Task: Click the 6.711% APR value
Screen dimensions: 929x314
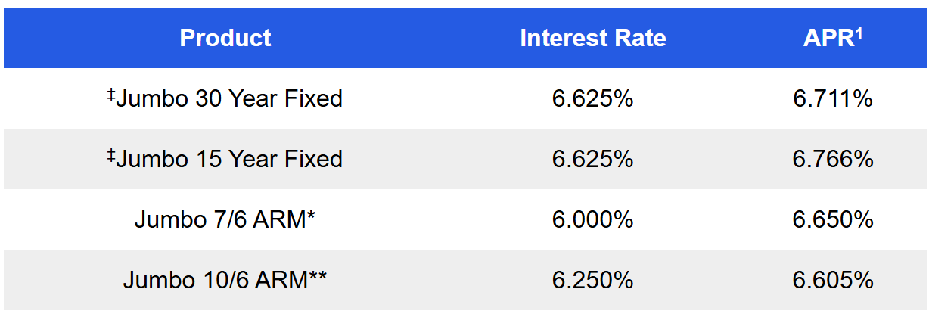Action: click(x=833, y=98)
